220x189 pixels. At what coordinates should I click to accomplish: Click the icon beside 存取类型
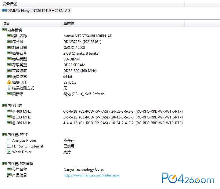(x=9, y=65)
